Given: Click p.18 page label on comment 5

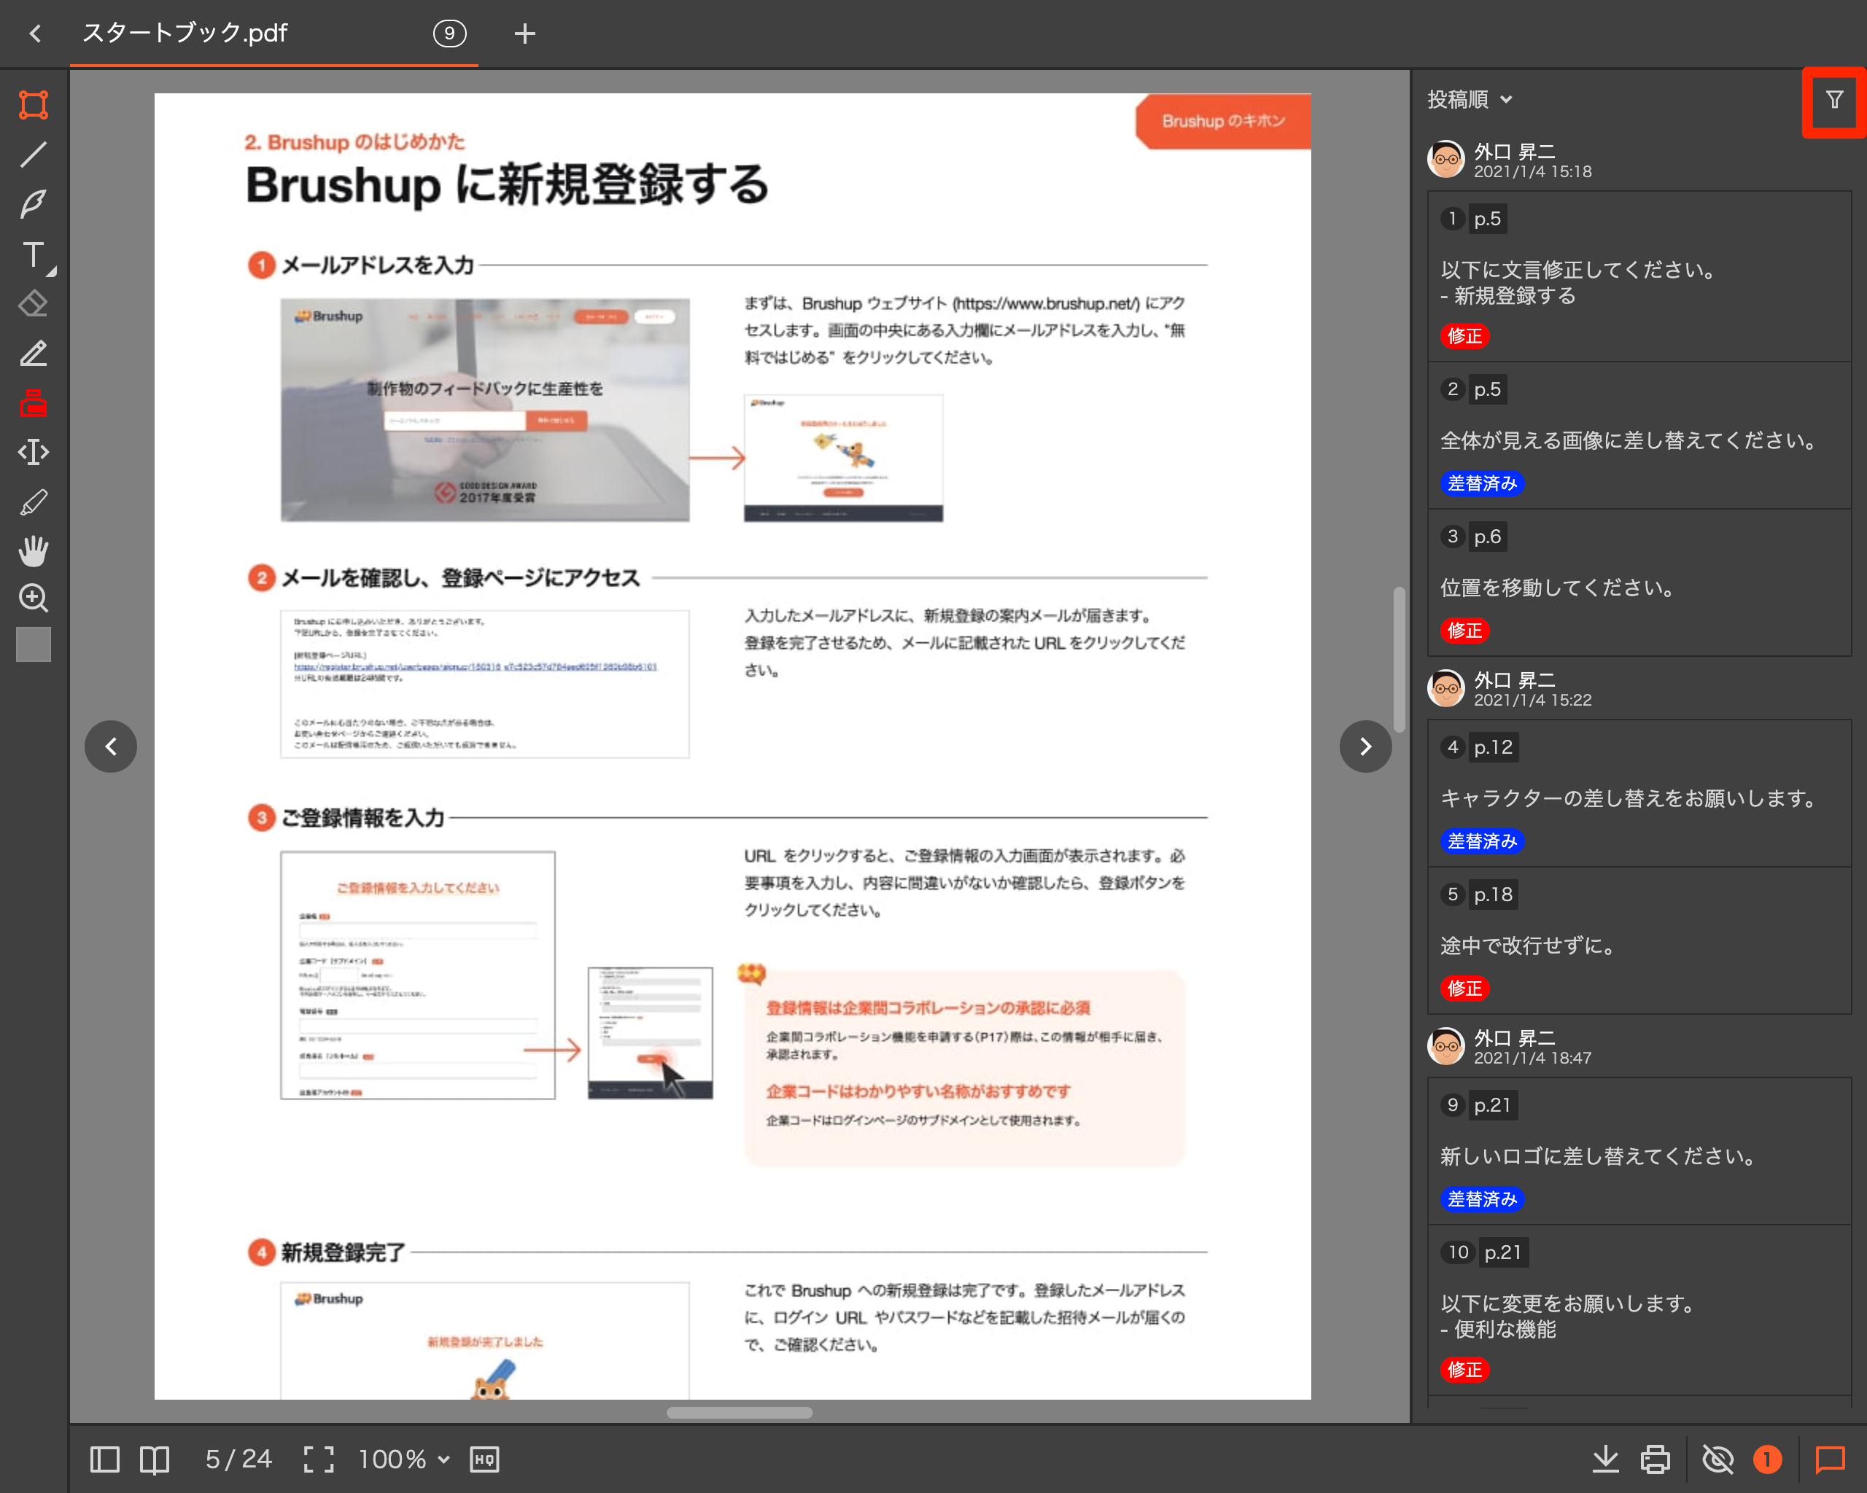Looking at the screenshot, I should point(1493,894).
